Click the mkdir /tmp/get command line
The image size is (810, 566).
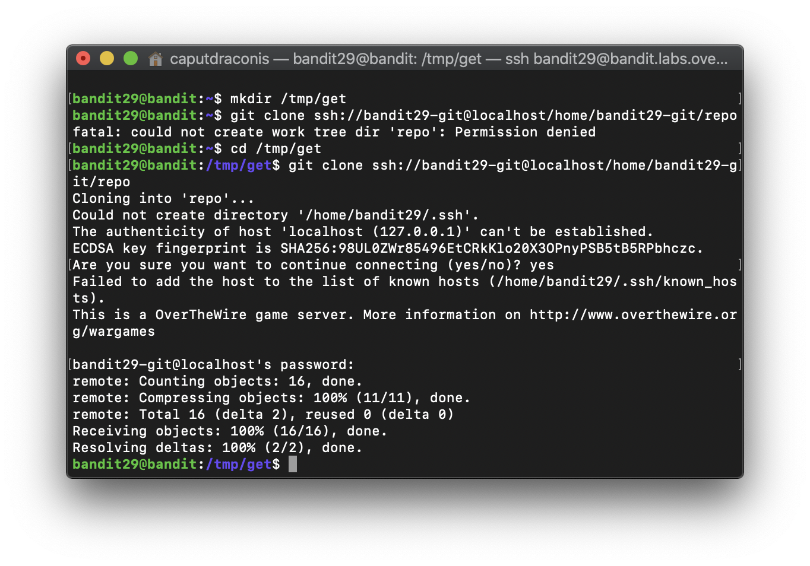click(x=209, y=98)
